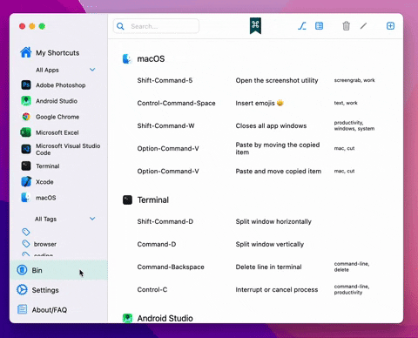Screen dimensions: 418x338
Task: Click 'Interrupt or cancel process' description
Action: coord(277,289)
